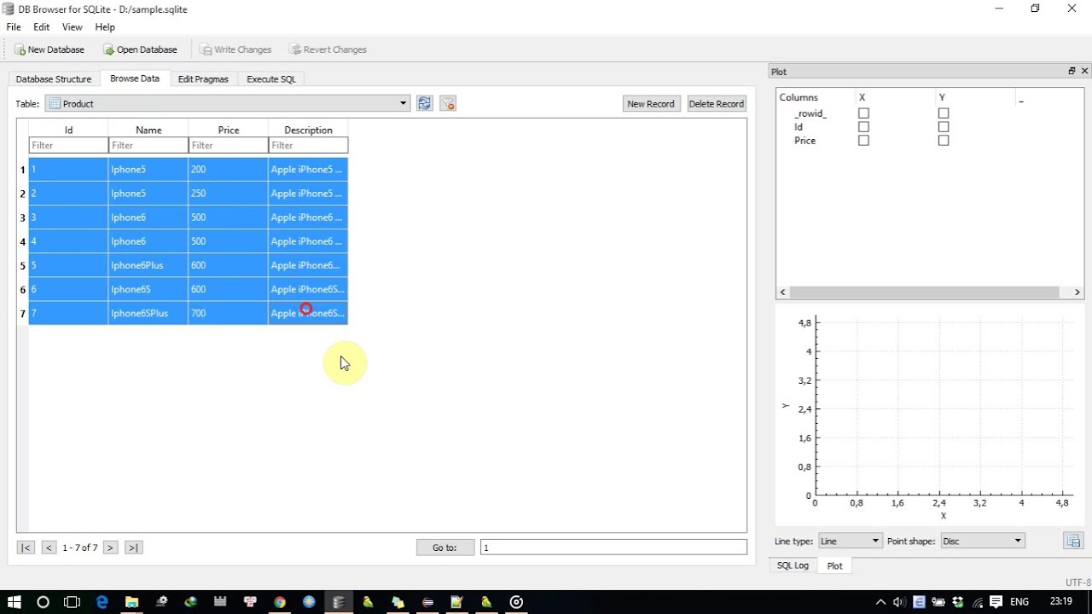
Task: Open File Explorer from the taskbar
Action: coord(131,602)
